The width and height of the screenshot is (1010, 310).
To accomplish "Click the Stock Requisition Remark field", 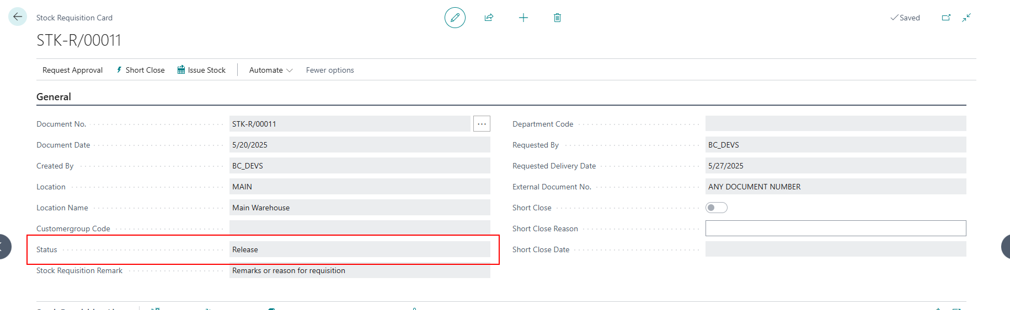I will tap(359, 270).
